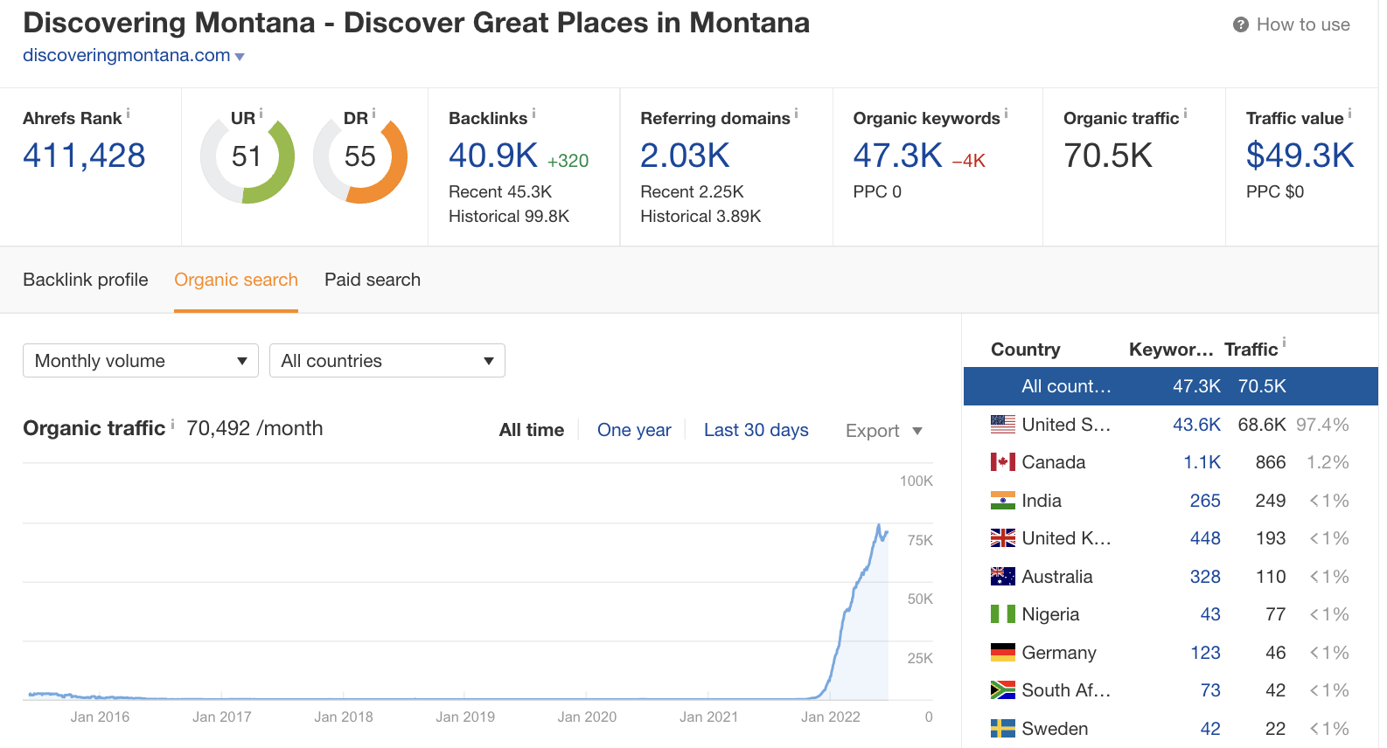Click the 40.9K backlinks count link

pos(492,156)
